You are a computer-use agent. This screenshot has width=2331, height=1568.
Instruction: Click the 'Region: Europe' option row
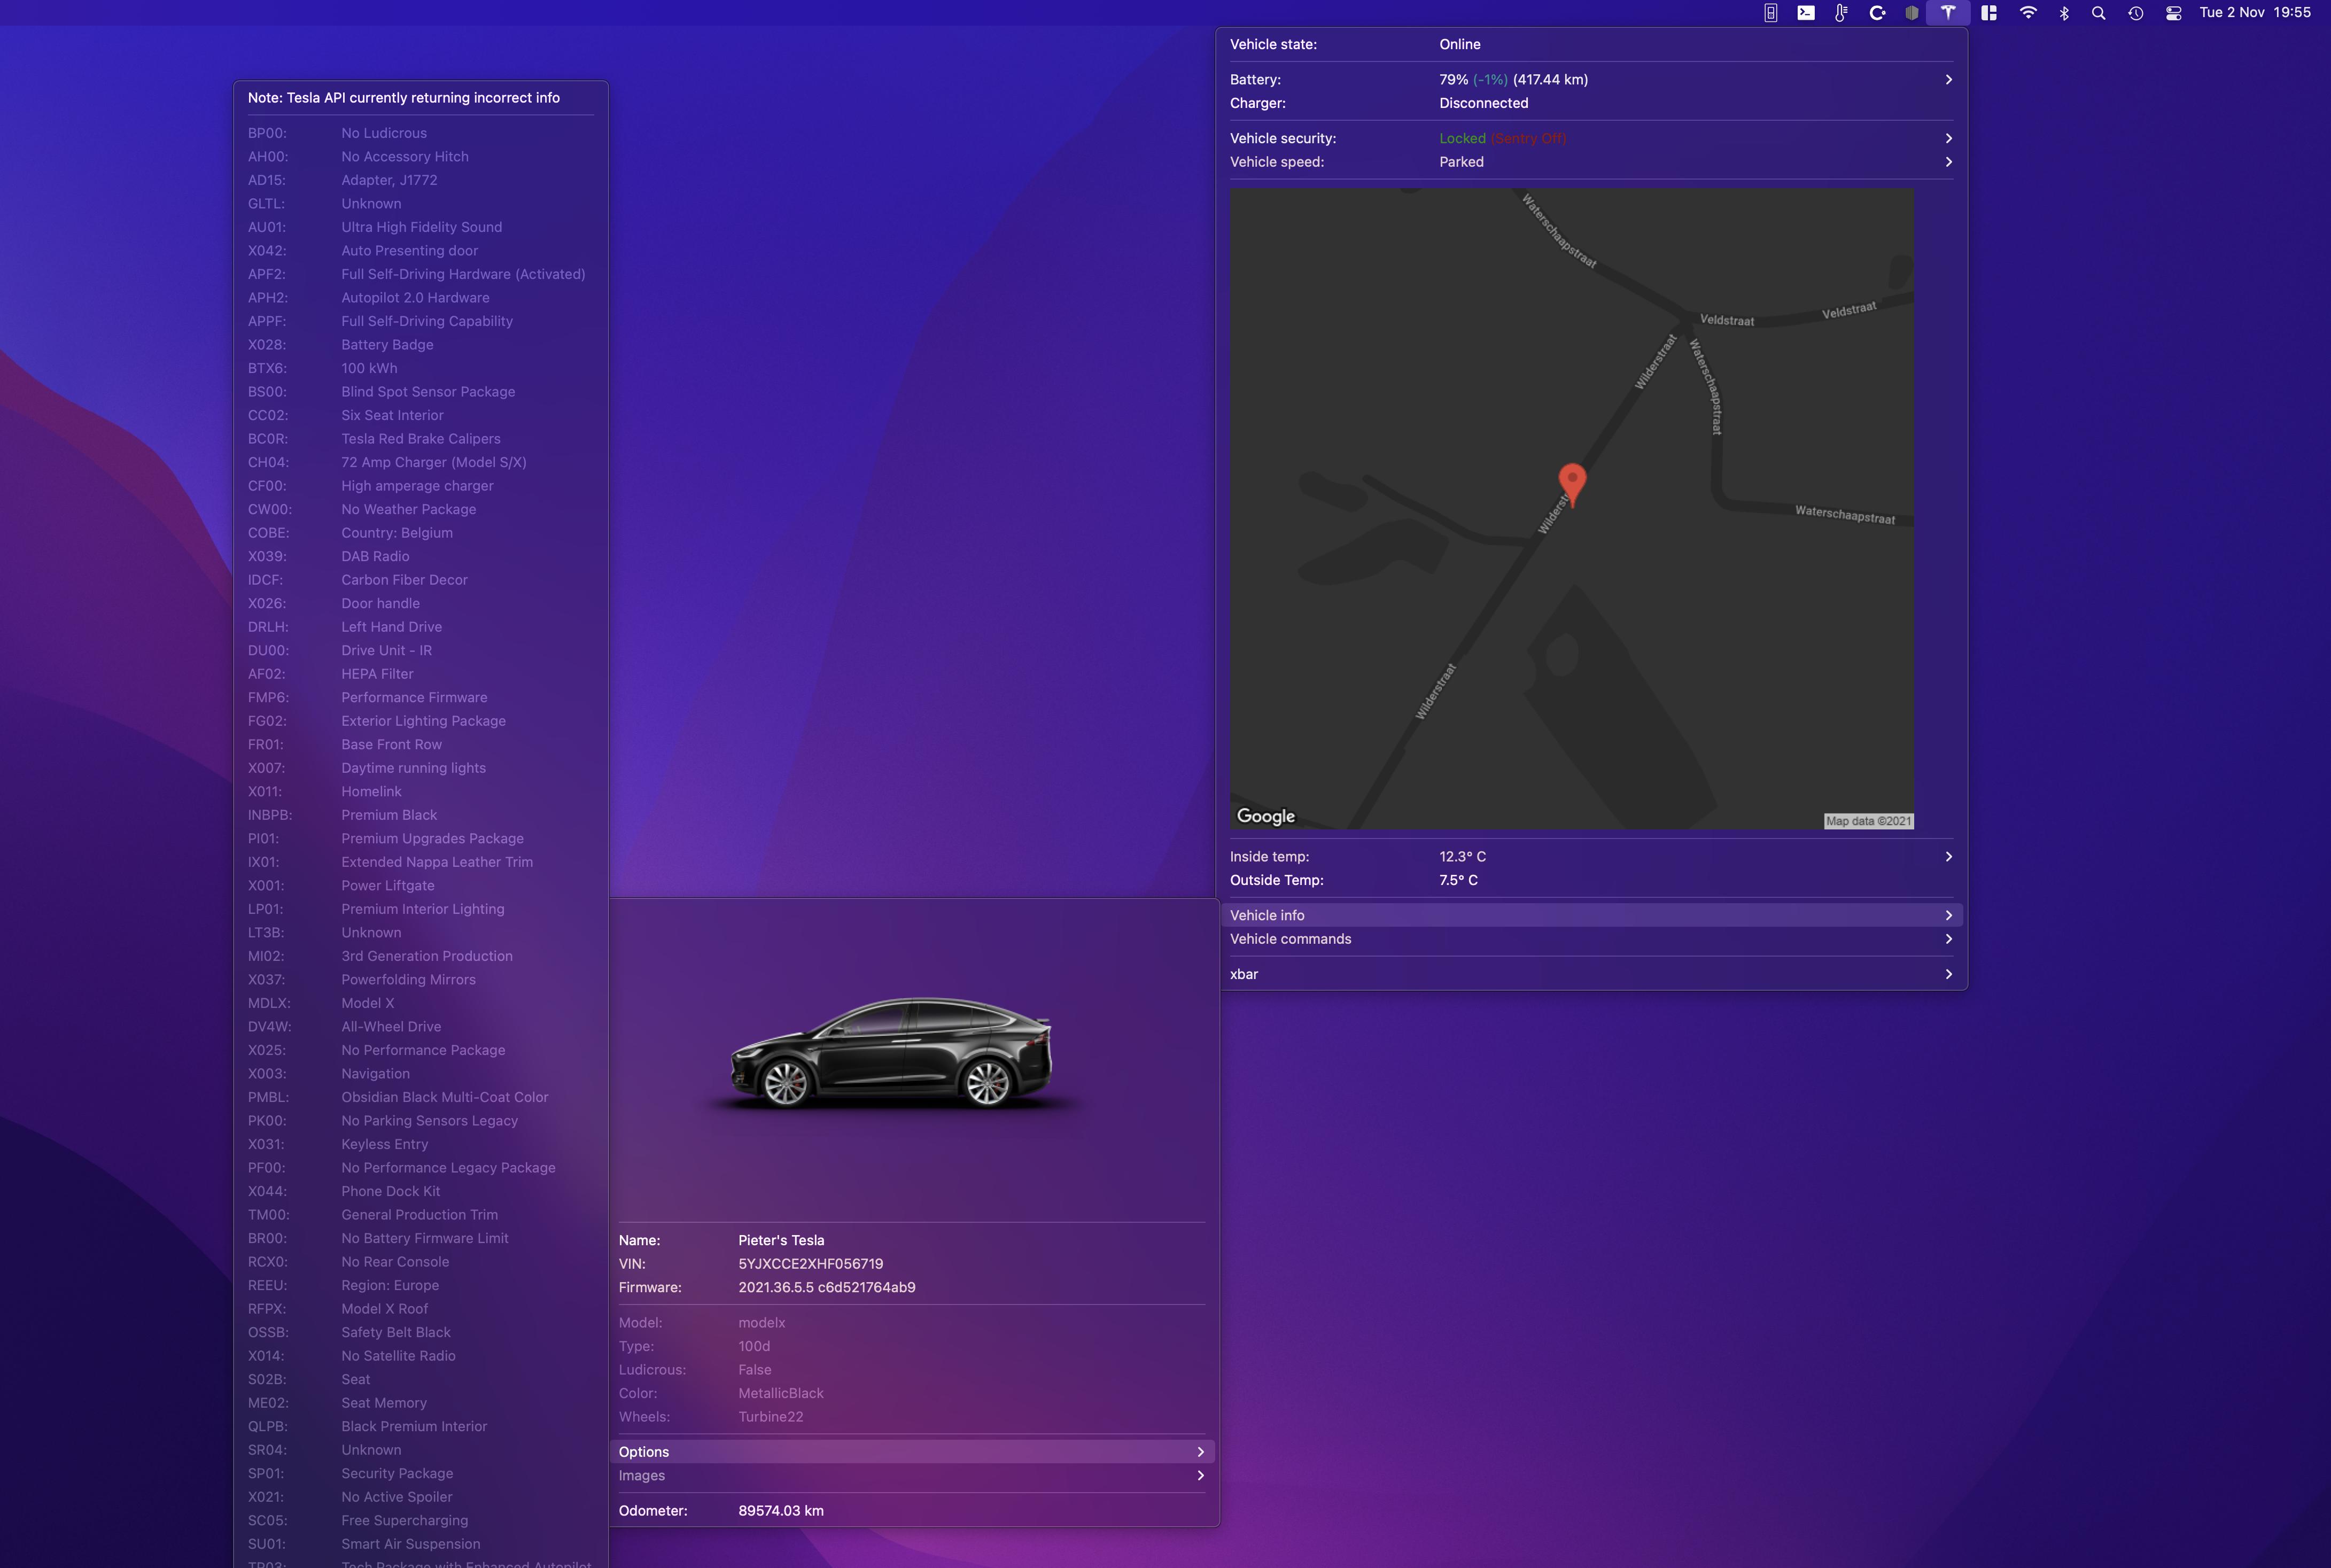pyautogui.click(x=421, y=1286)
